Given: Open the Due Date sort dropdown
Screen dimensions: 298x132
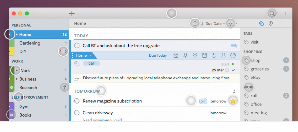Looking at the screenshot, I should point(215,24).
